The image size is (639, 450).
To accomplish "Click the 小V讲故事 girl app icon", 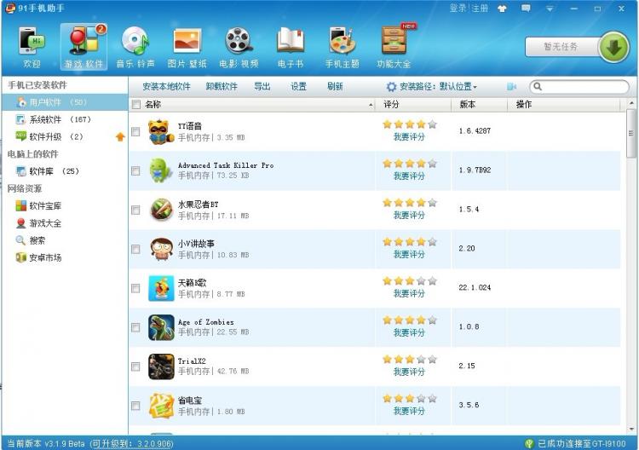I will coord(161,249).
